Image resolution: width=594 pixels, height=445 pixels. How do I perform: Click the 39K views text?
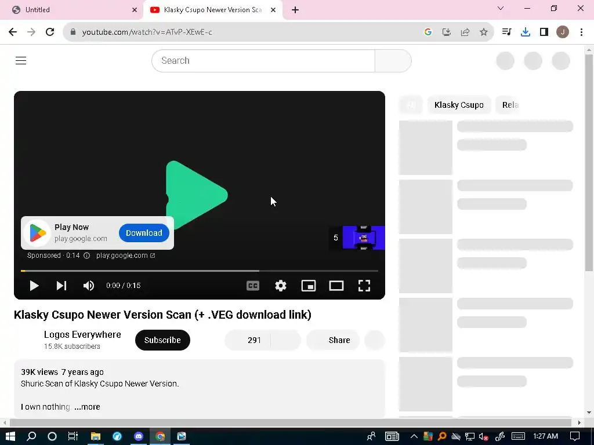[x=39, y=372]
